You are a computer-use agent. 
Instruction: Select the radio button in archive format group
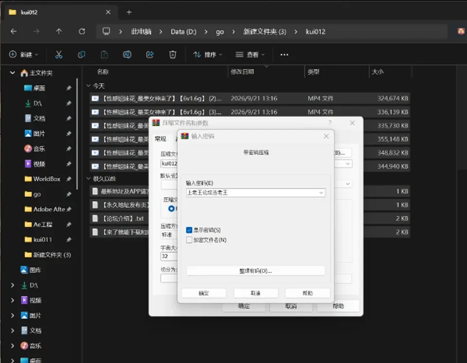coord(171,208)
